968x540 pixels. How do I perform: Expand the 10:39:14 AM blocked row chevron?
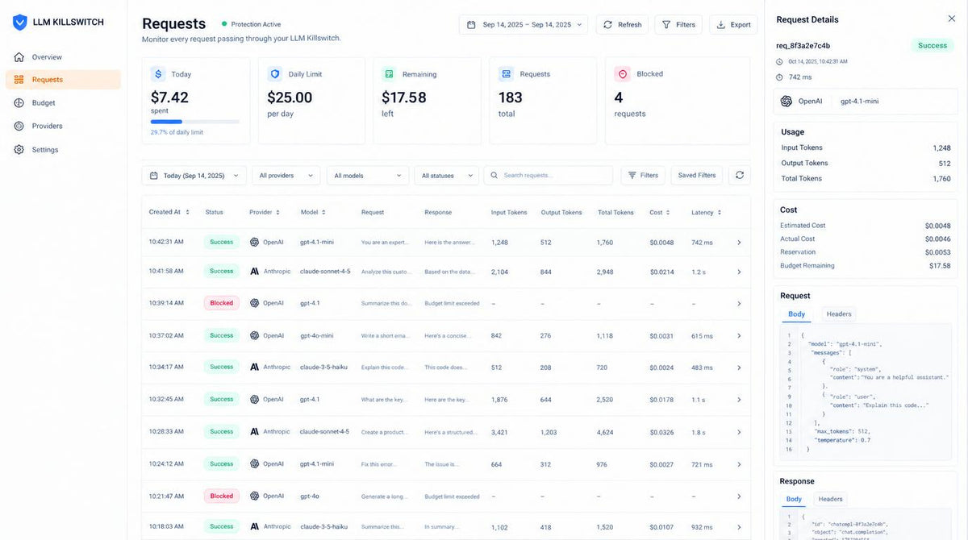point(739,304)
